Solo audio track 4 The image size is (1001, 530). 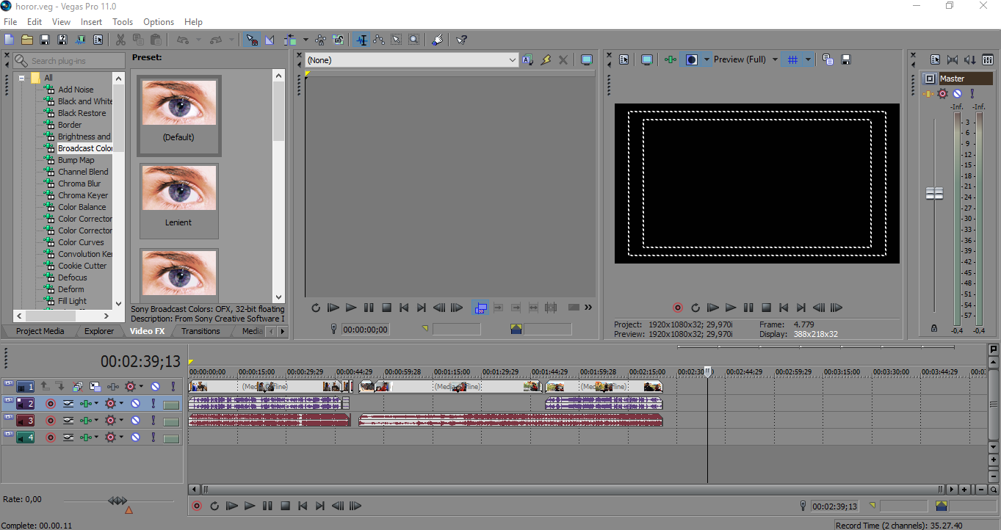[x=153, y=438]
